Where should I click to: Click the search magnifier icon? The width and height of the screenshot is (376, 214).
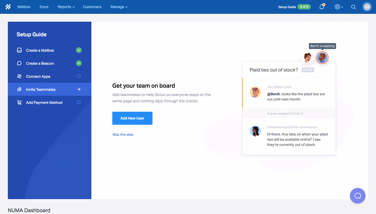click(353, 7)
